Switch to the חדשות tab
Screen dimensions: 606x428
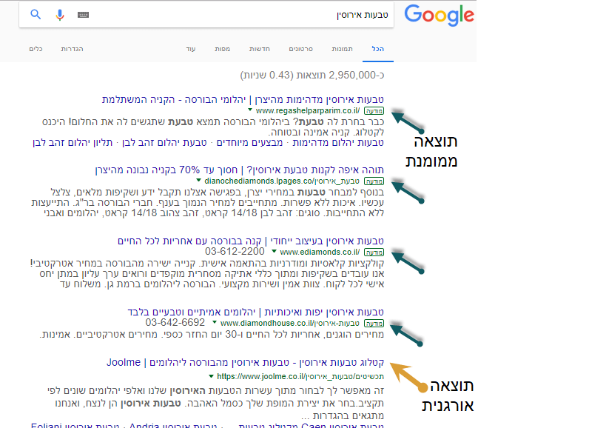click(x=259, y=49)
